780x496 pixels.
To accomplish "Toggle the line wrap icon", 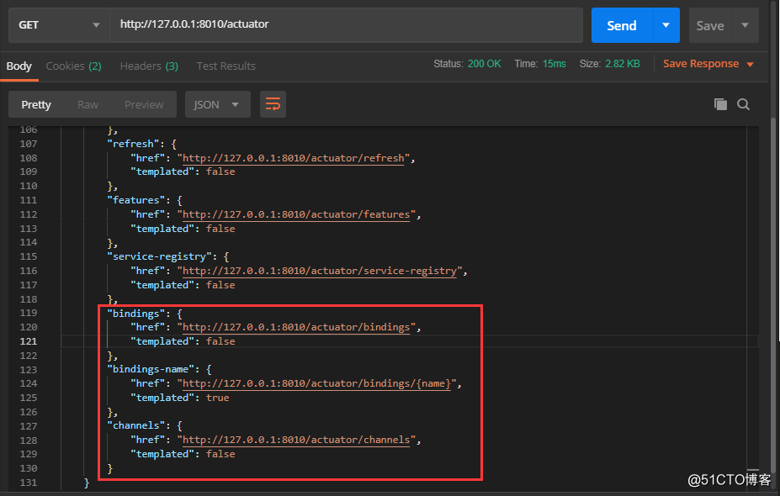I will pyautogui.click(x=273, y=104).
